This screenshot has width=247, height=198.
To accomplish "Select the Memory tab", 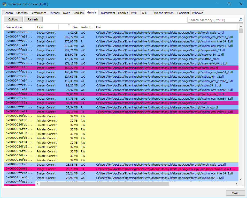I will 91,12.
